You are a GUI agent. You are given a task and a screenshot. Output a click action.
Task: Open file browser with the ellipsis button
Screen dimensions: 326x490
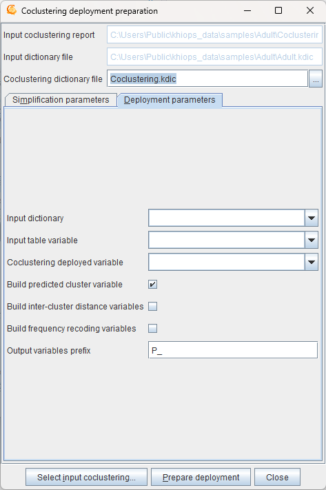point(316,79)
